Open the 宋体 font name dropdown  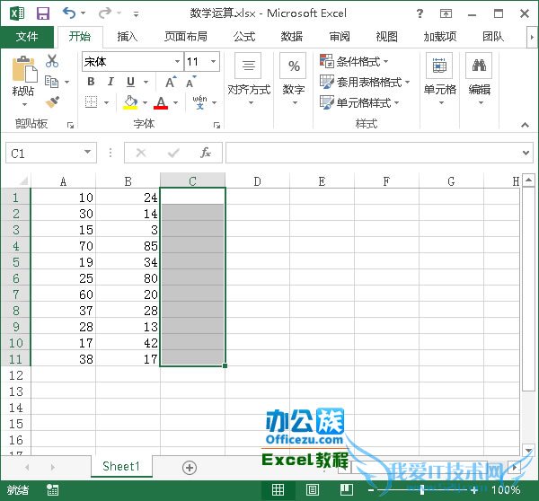point(177,61)
